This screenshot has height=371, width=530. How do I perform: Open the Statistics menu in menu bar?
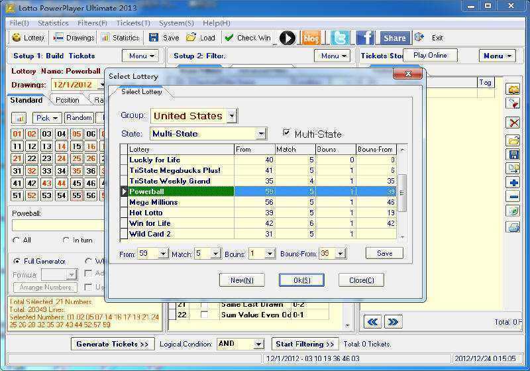pos(53,23)
